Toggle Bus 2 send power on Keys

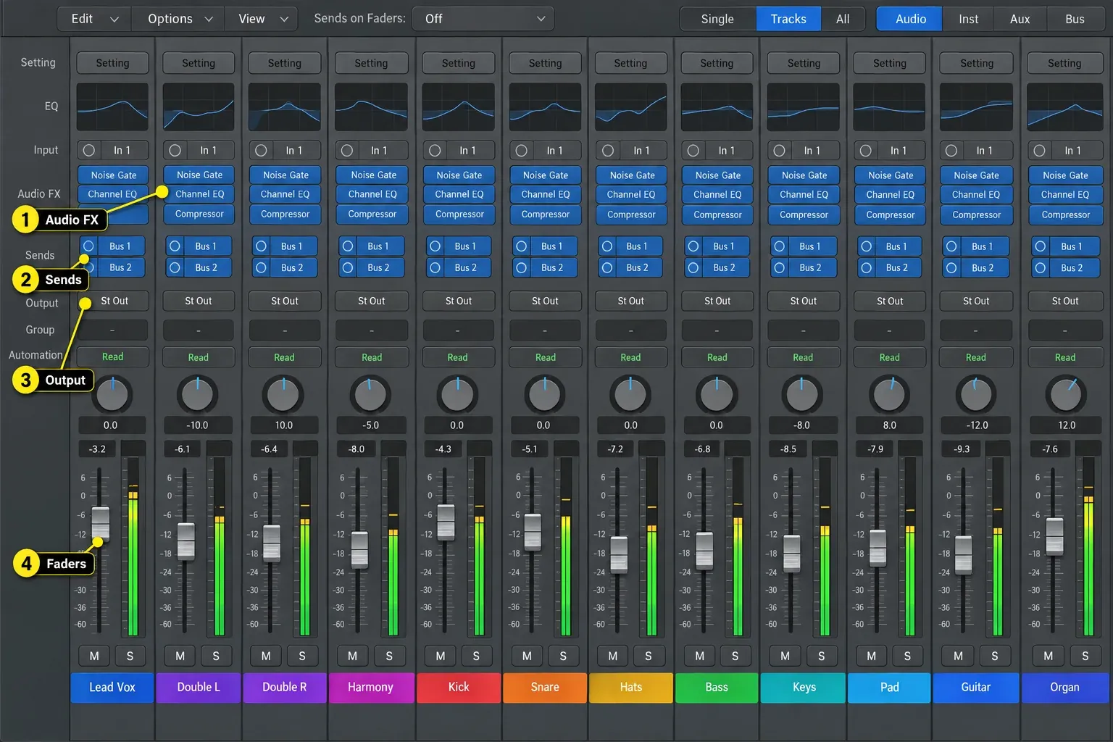pos(780,267)
